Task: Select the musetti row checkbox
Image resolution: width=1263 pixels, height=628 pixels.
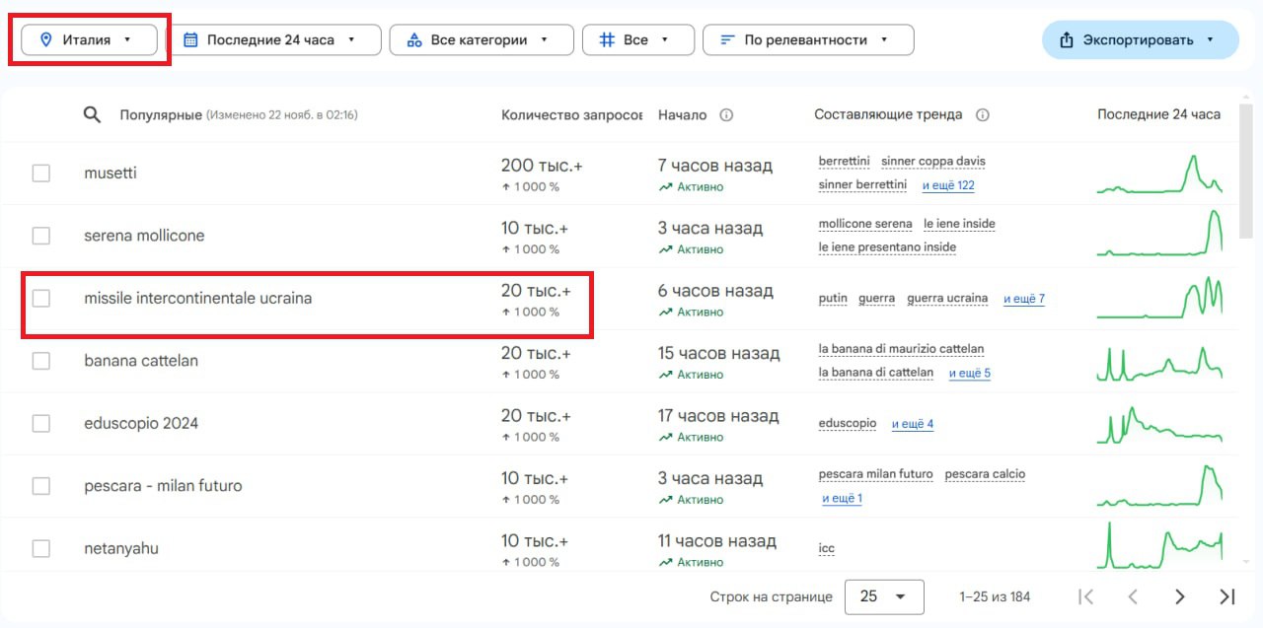Action: coord(40,174)
